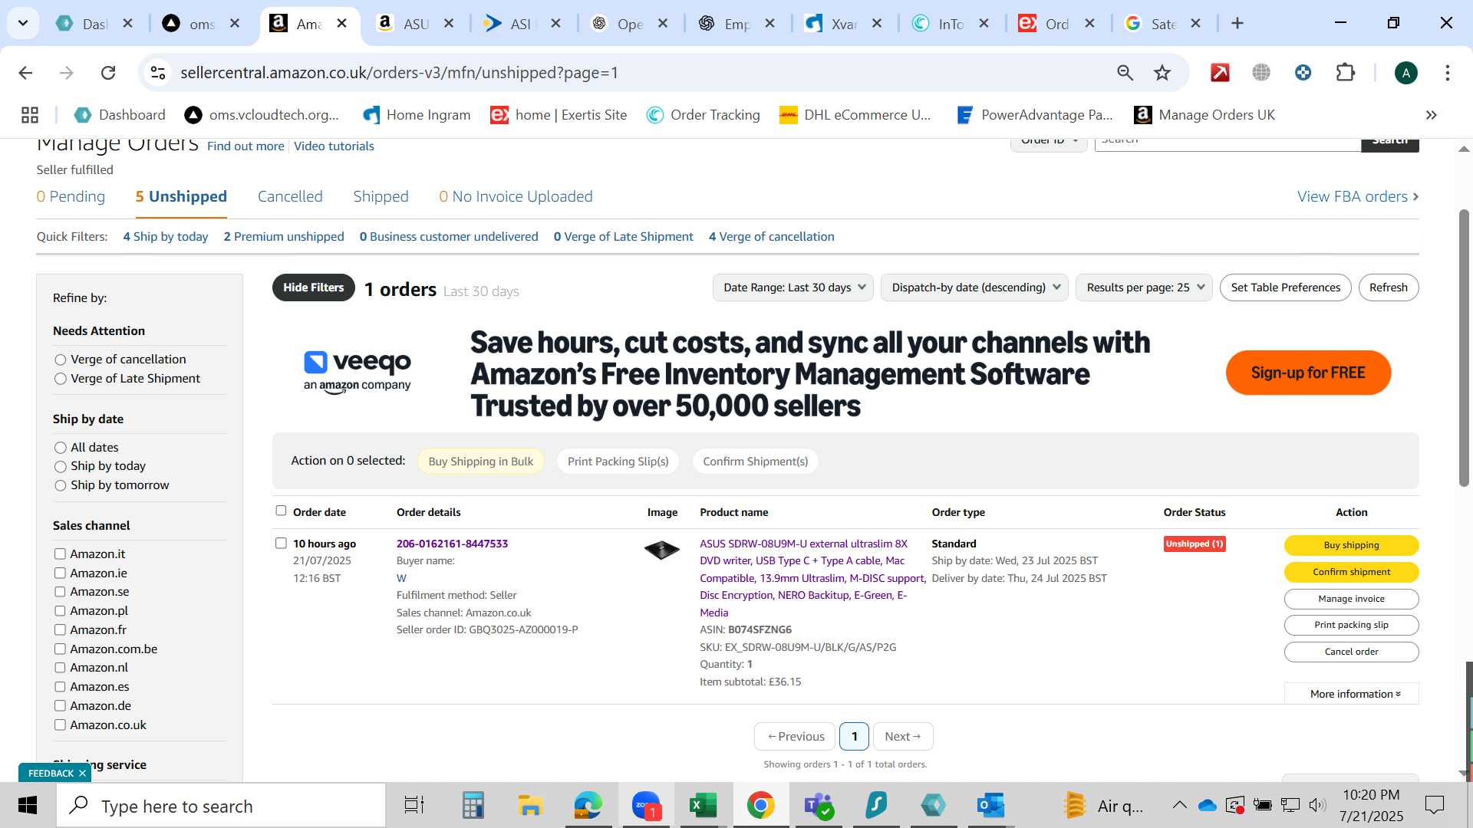This screenshot has height=828, width=1473.
Task: Click Buy shipping button
Action: click(1351, 545)
